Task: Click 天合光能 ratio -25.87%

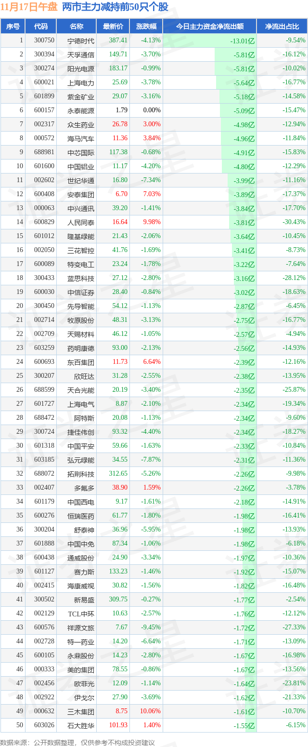Action: click(x=294, y=390)
